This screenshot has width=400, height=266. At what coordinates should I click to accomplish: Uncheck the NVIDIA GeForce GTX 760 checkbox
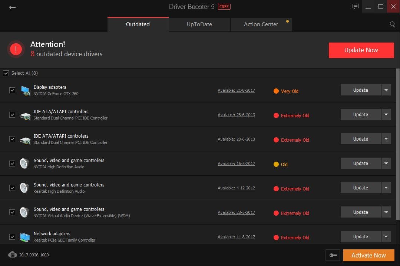[12, 90]
